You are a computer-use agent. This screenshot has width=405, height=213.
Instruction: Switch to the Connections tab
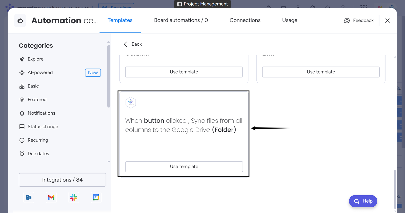click(245, 20)
